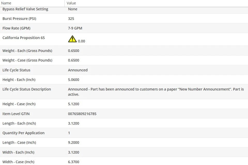Screen dimensions: 248x165
Task: Select the 'None' bypass relief valve value
Action: point(73,9)
